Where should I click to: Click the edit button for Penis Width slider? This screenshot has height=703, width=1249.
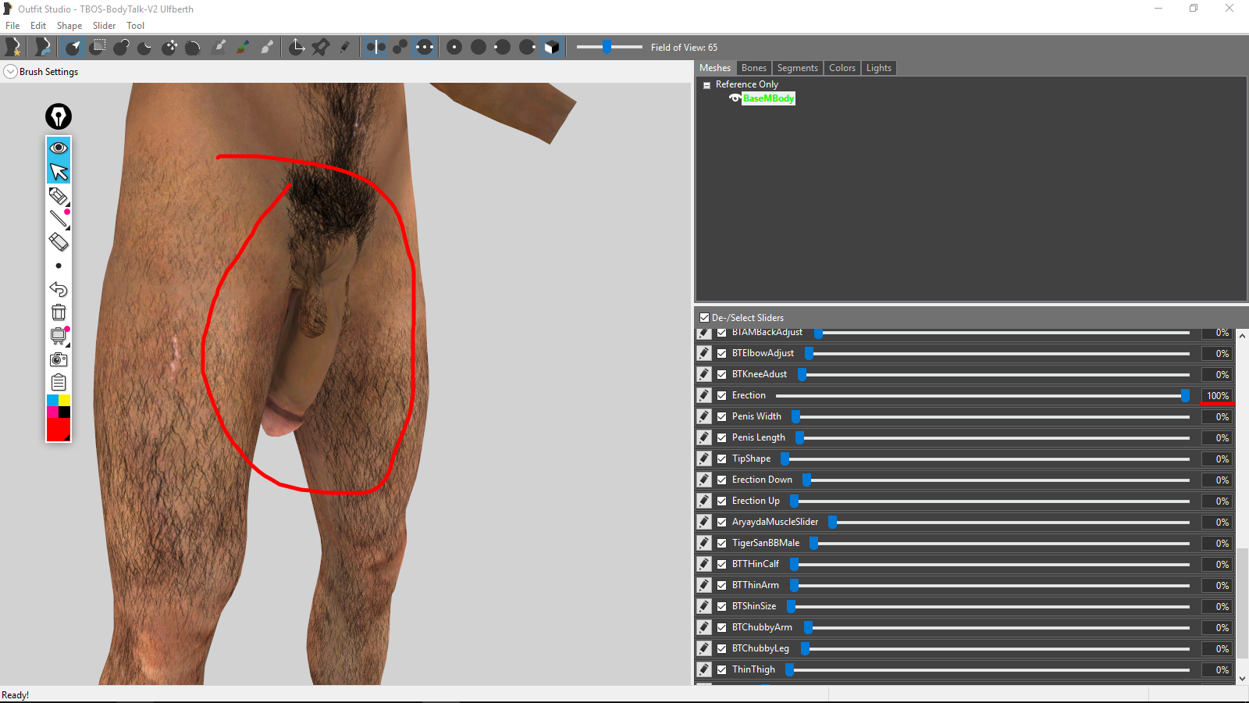(x=704, y=416)
